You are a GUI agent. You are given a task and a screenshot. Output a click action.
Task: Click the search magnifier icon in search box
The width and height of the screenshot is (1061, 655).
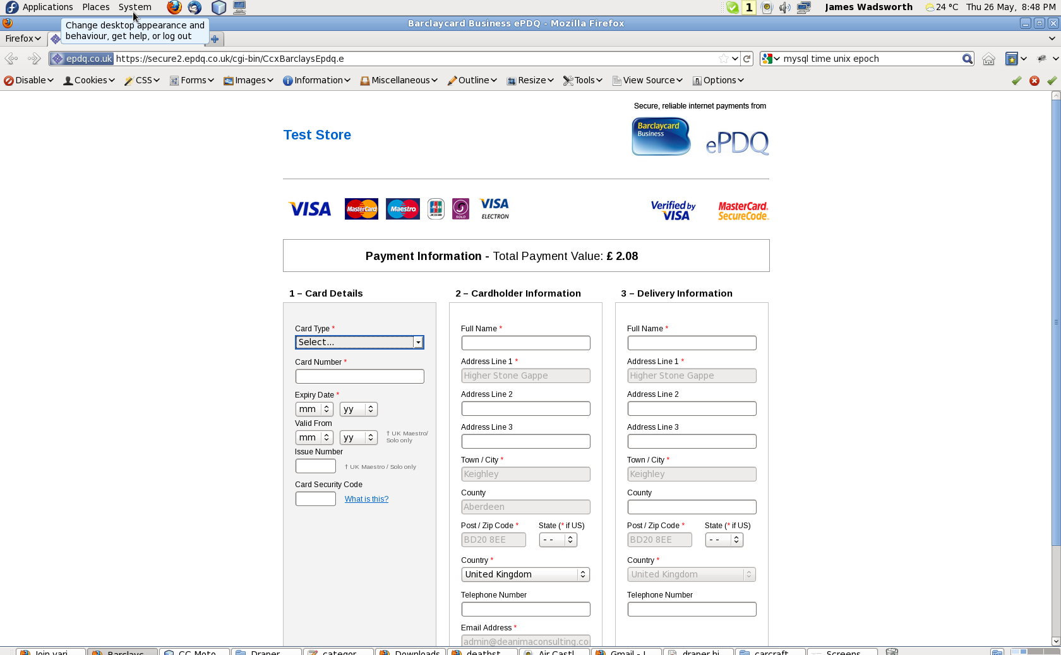pos(967,59)
